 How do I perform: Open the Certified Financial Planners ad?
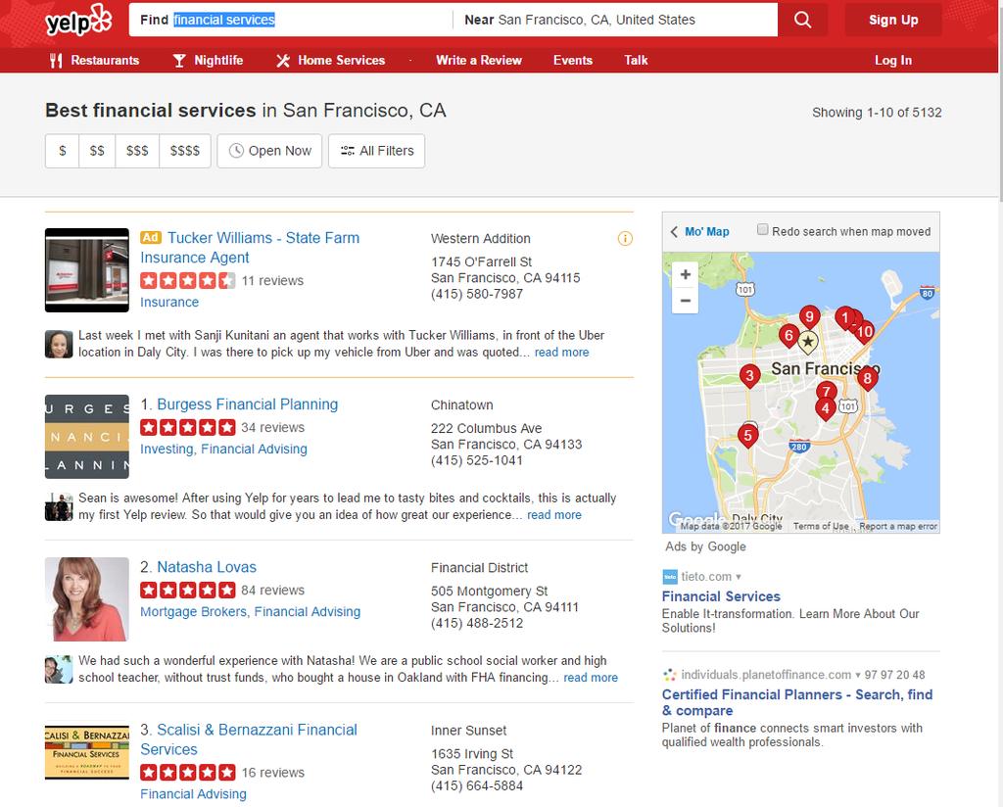(x=797, y=702)
